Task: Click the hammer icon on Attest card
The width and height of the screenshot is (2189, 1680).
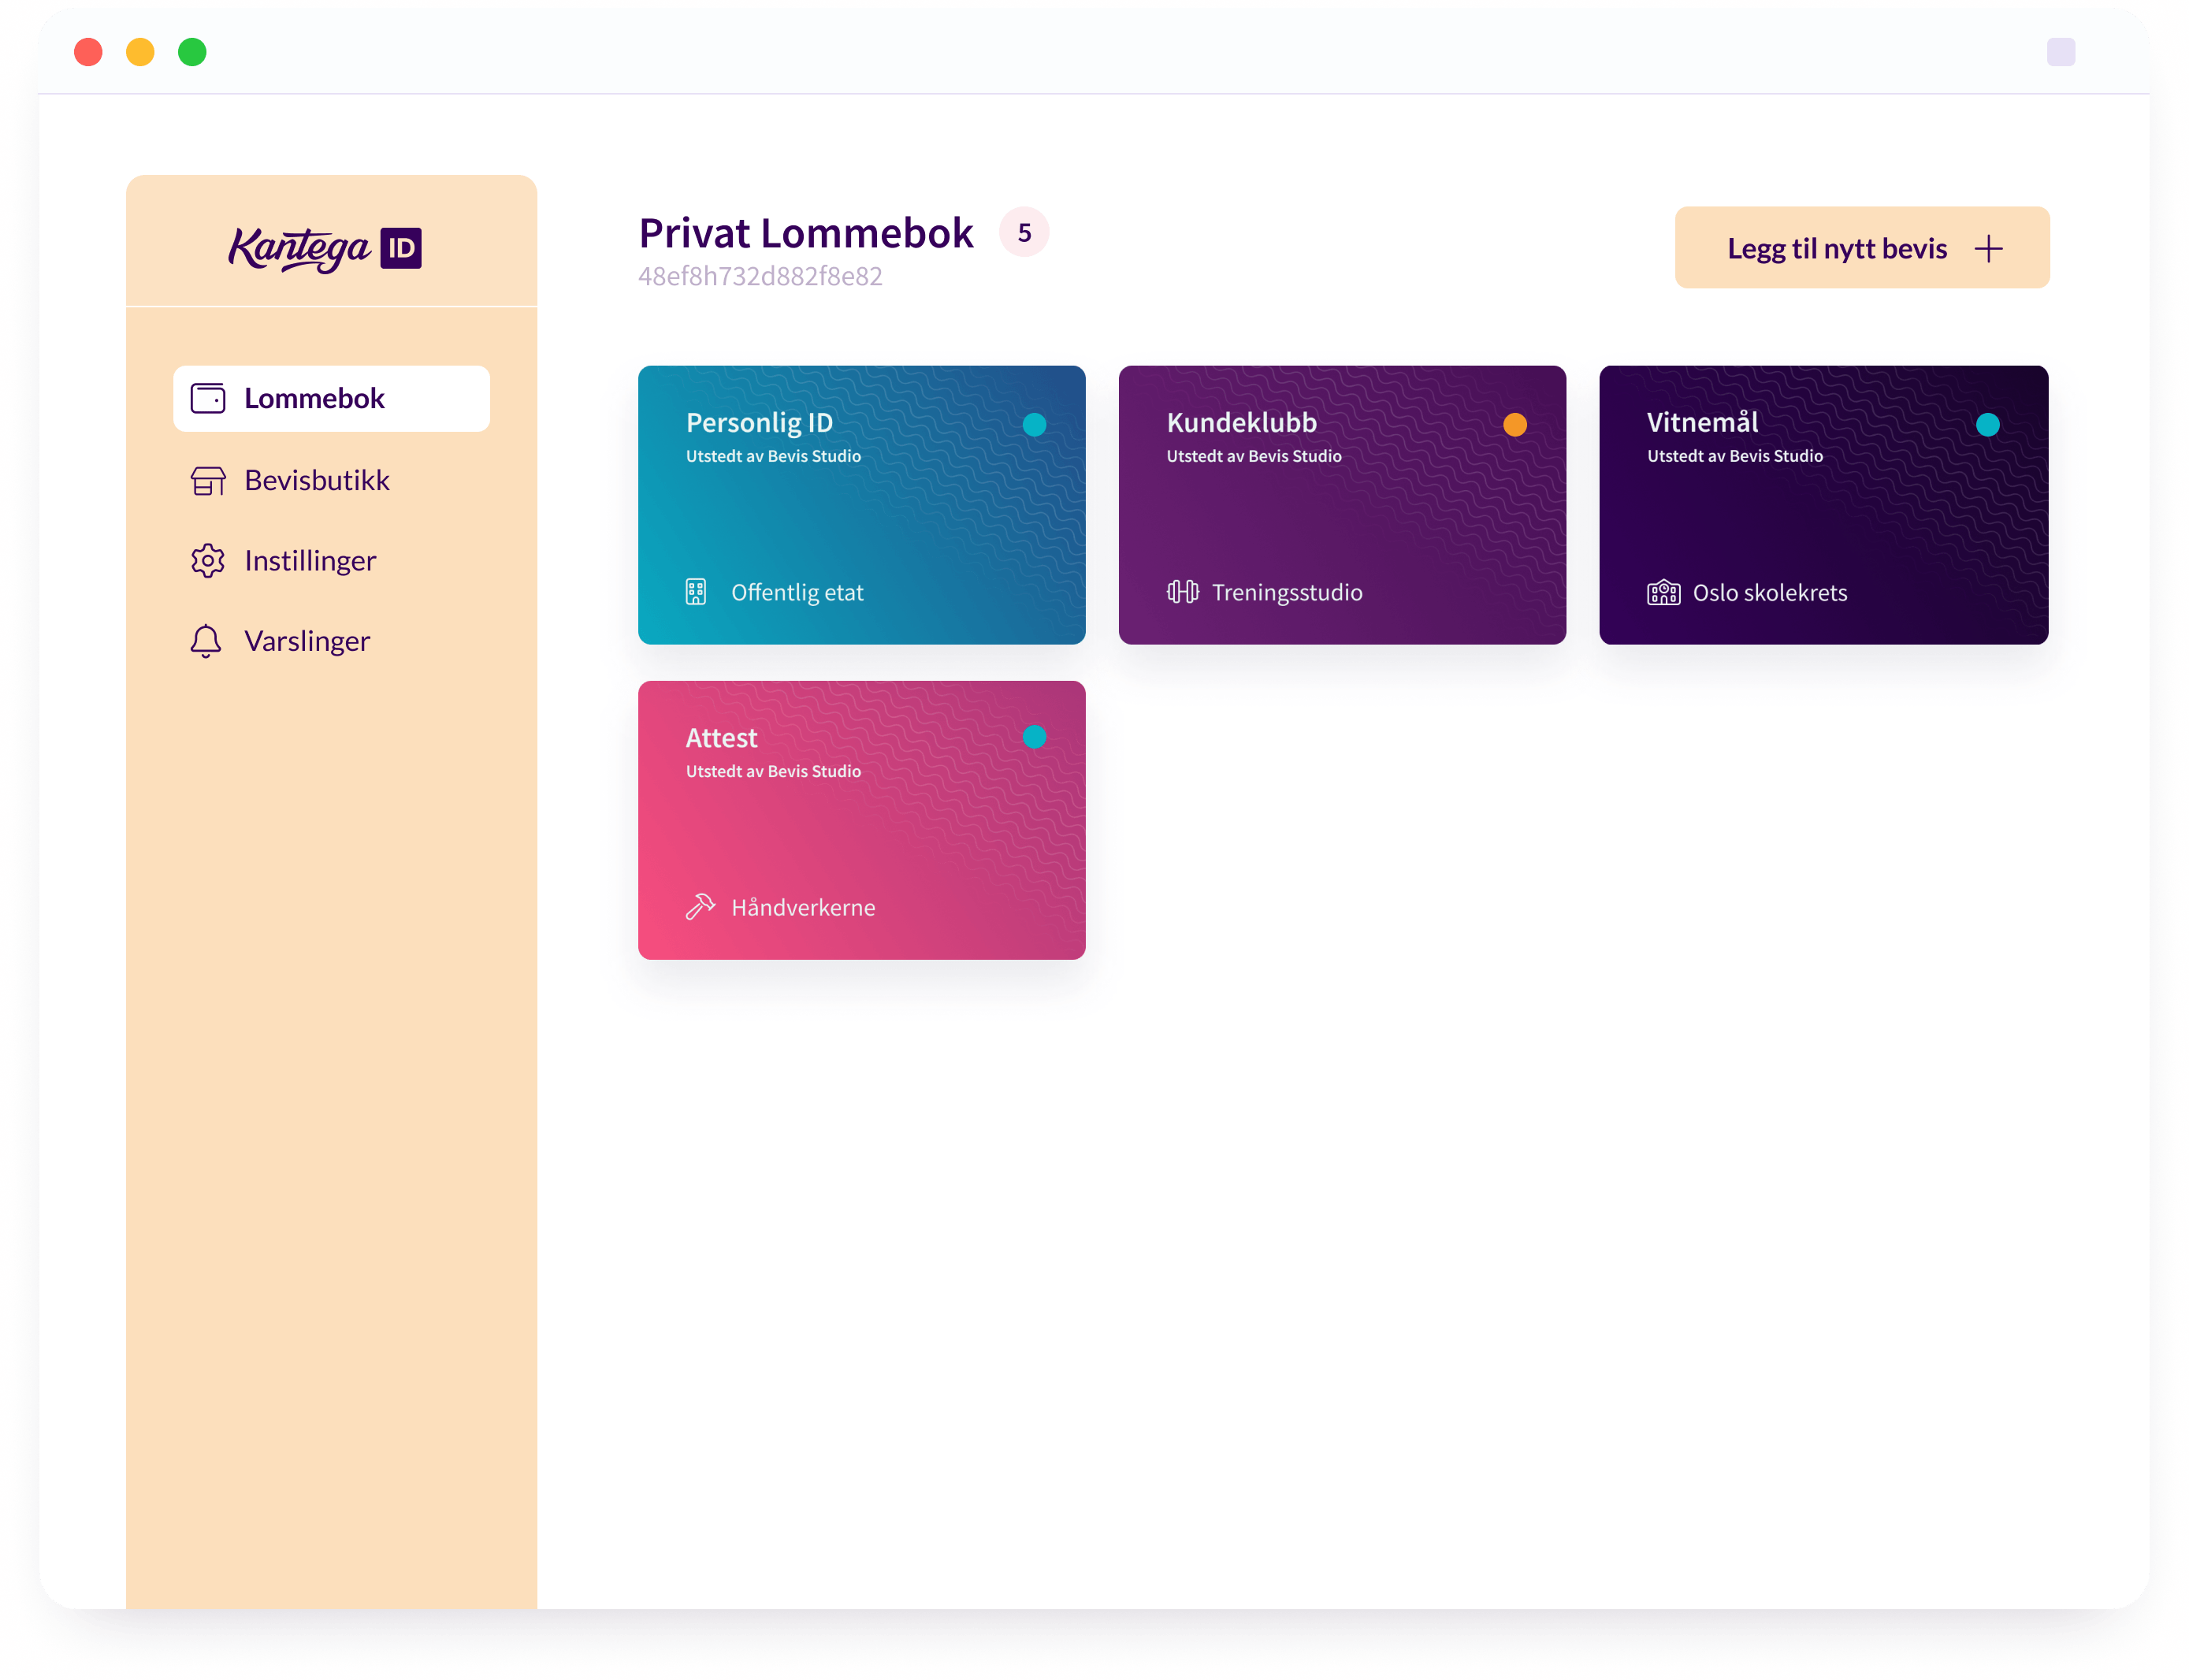Action: click(x=700, y=907)
